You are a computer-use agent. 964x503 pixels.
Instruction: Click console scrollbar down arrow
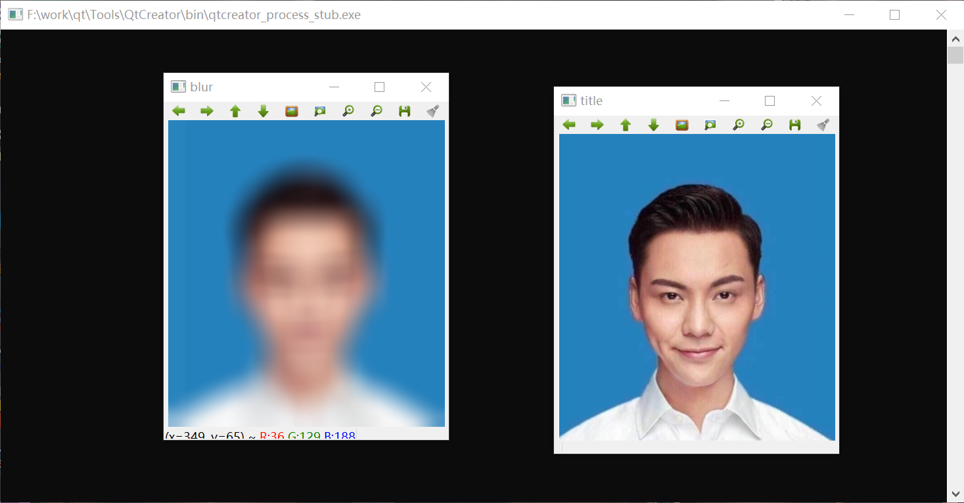pyautogui.click(x=955, y=494)
